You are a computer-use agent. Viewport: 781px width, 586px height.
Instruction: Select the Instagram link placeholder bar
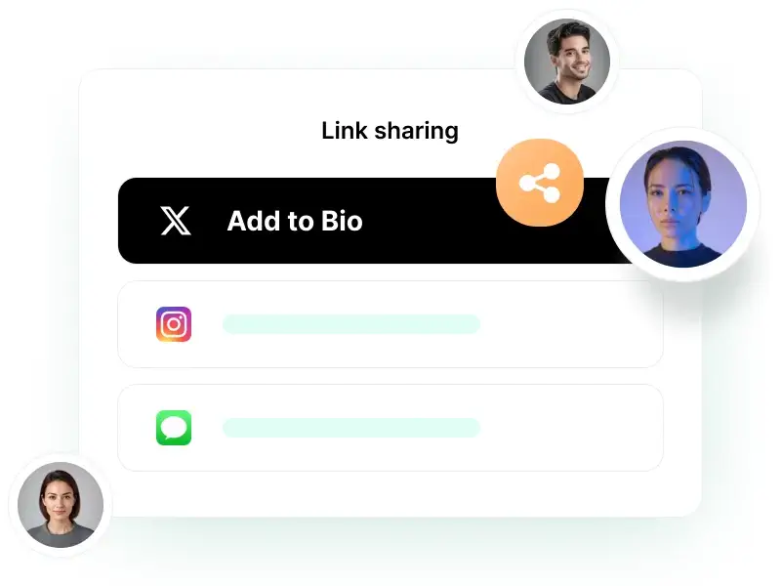pyautogui.click(x=351, y=324)
